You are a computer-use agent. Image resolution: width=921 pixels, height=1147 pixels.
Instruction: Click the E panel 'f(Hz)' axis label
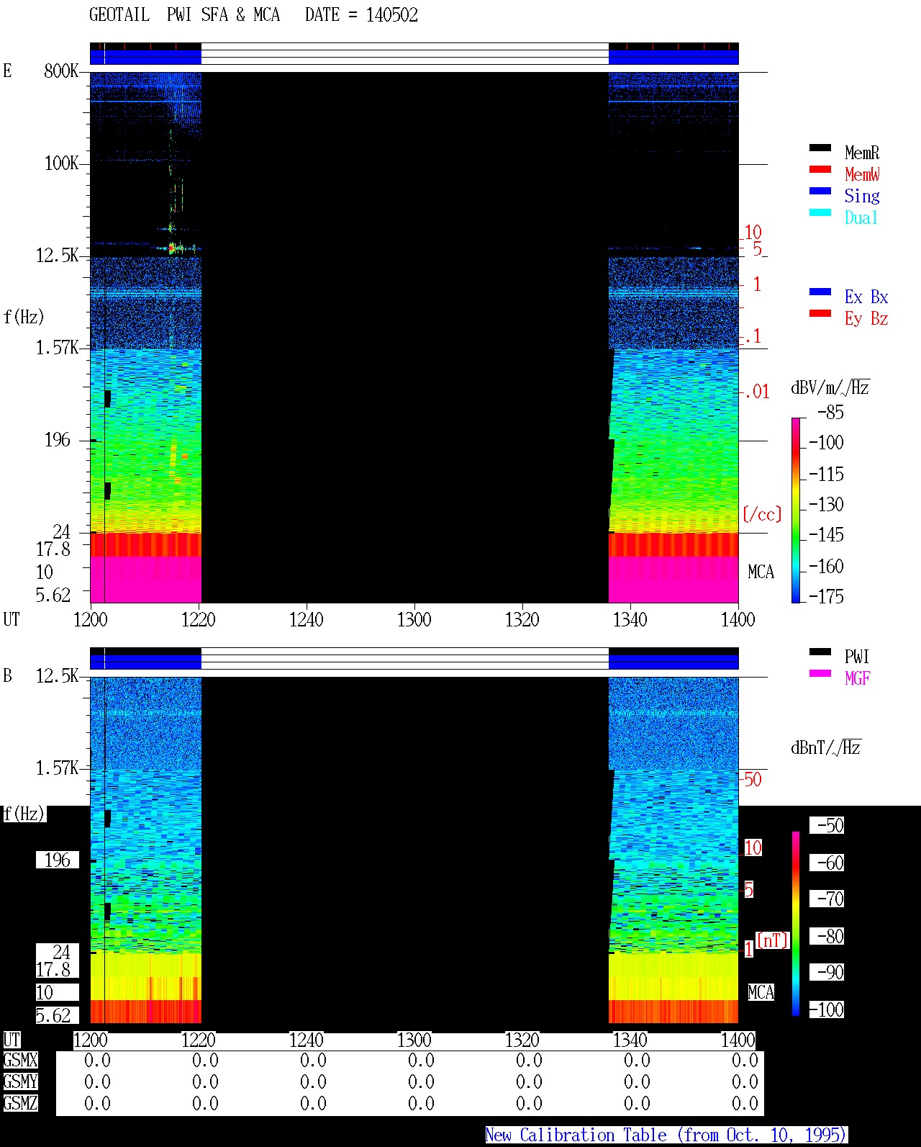pos(24,317)
